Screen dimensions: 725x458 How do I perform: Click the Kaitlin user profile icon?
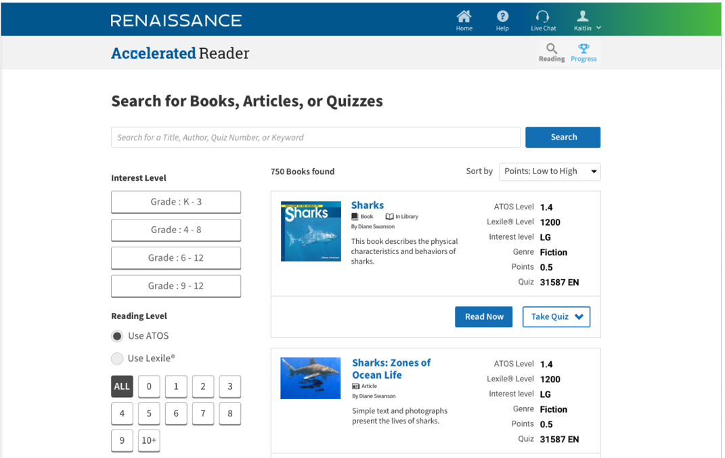point(582,16)
